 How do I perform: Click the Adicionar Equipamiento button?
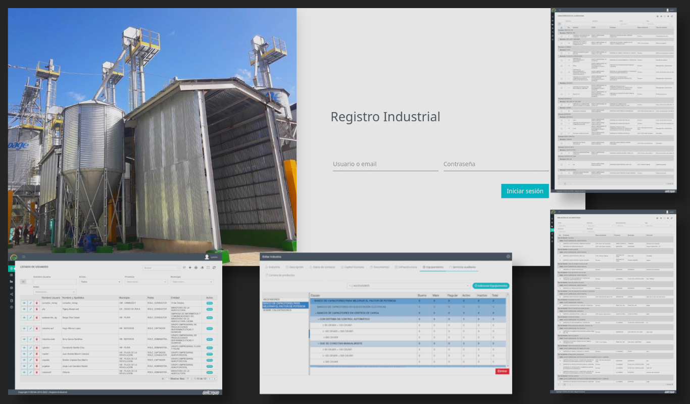[x=491, y=286]
